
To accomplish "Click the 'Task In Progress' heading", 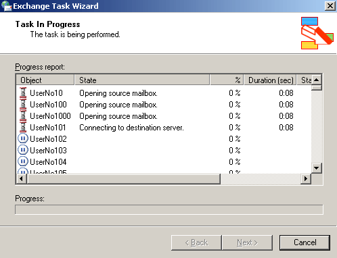I will coord(47,24).
